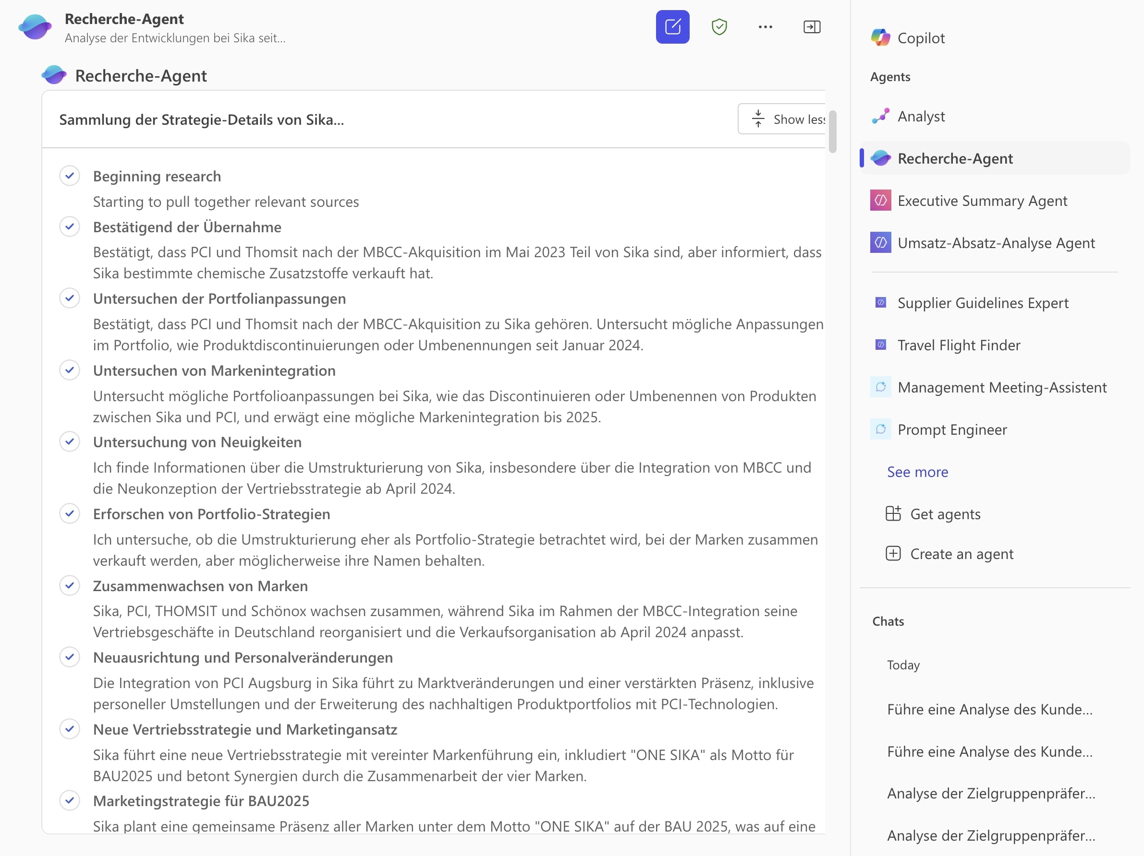Image resolution: width=1144 pixels, height=856 pixels.
Task: Select Supplier Guidelines Expert agent
Action: tap(982, 303)
